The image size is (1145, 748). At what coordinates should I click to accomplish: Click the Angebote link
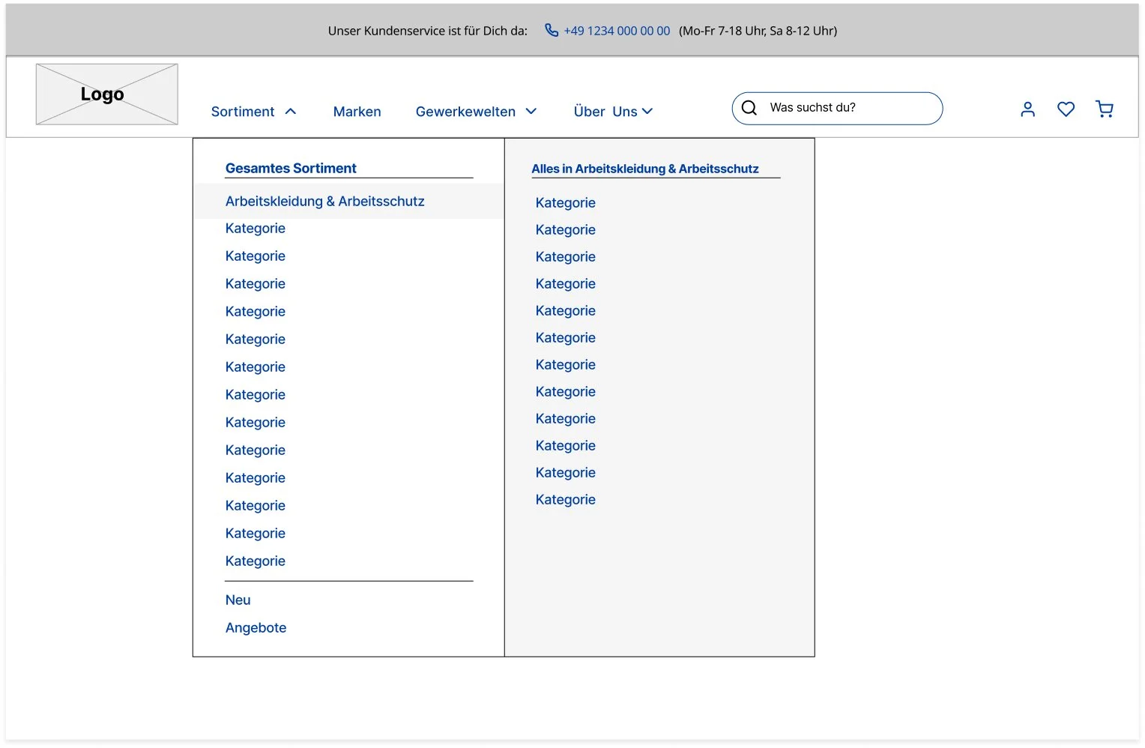click(x=256, y=628)
